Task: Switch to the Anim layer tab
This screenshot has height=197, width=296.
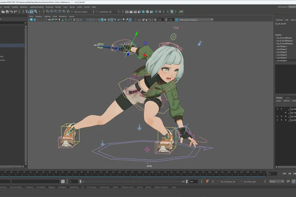Action: tap(287, 98)
